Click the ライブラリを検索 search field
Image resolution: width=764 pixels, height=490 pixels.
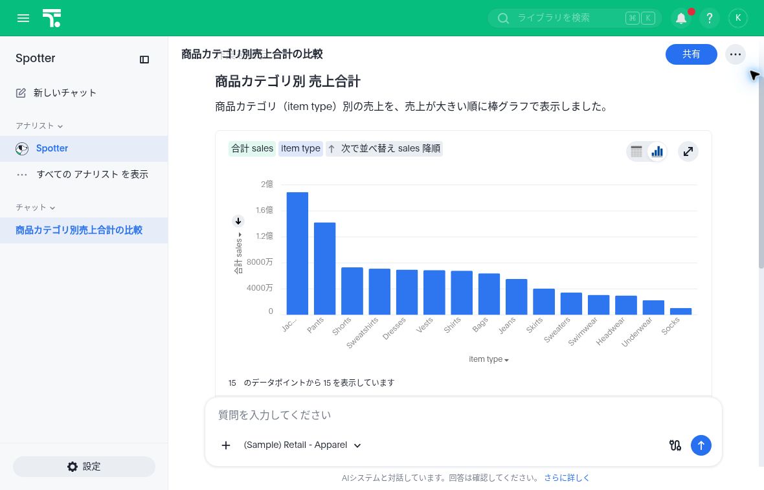(x=575, y=18)
